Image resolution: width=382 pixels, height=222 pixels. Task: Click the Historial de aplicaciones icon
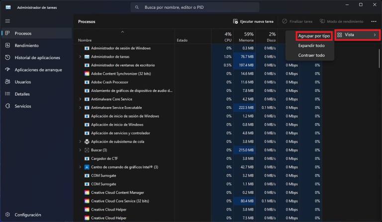coord(7,57)
